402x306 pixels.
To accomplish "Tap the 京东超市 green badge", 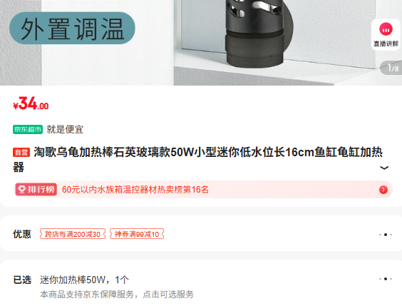I will pos(28,129).
